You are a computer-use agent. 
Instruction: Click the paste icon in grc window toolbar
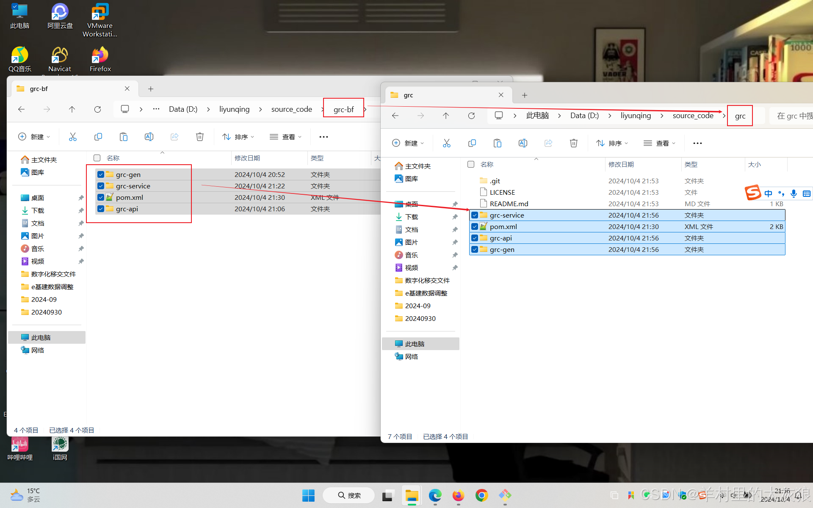pos(497,143)
